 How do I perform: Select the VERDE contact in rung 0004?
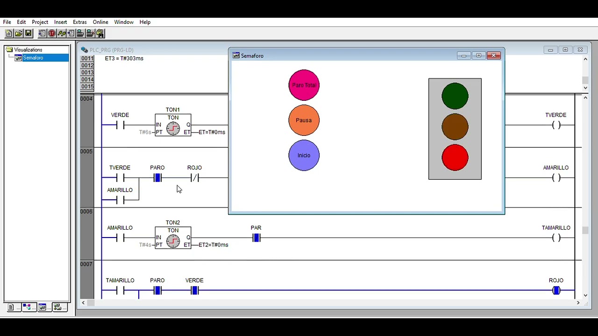pos(120,125)
